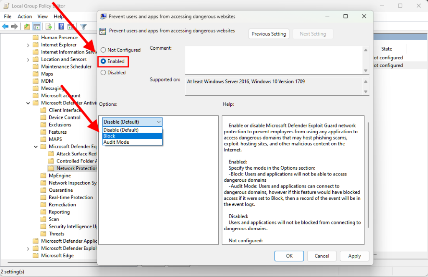The image size is (428, 277).
Task: Open Help via the blue question mark icon
Action: 61,26
